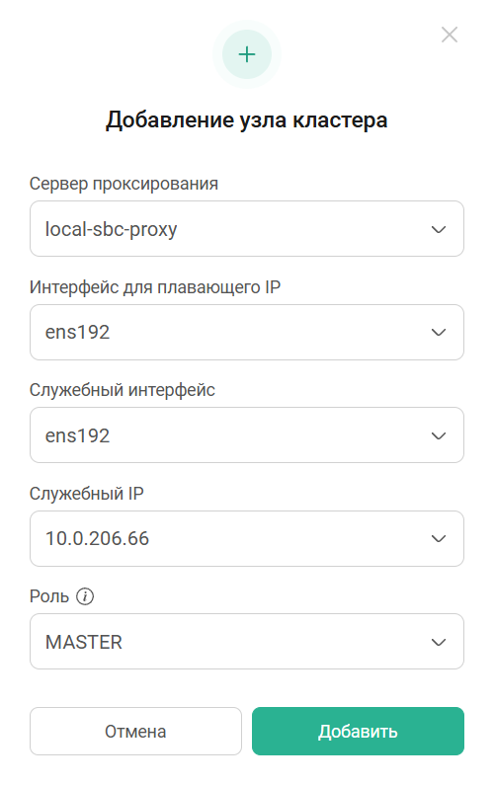Click the Роль label text
This screenshot has height=785, width=494.
point(49,596)
